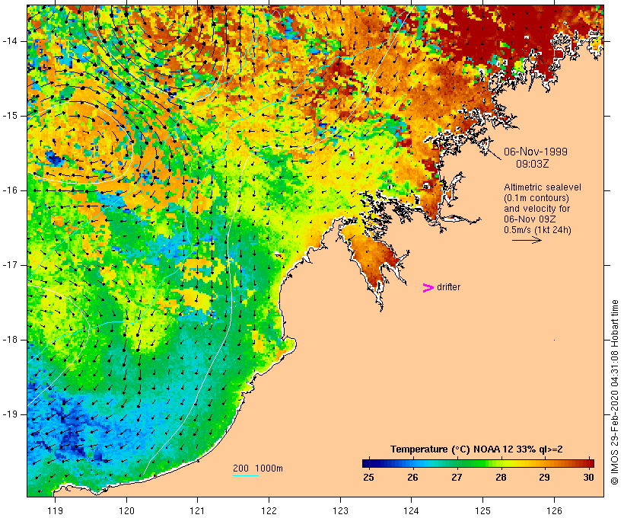
Task: Click the time text '09:03Z'
Action: pyautogui.click(x=533, y=164)
